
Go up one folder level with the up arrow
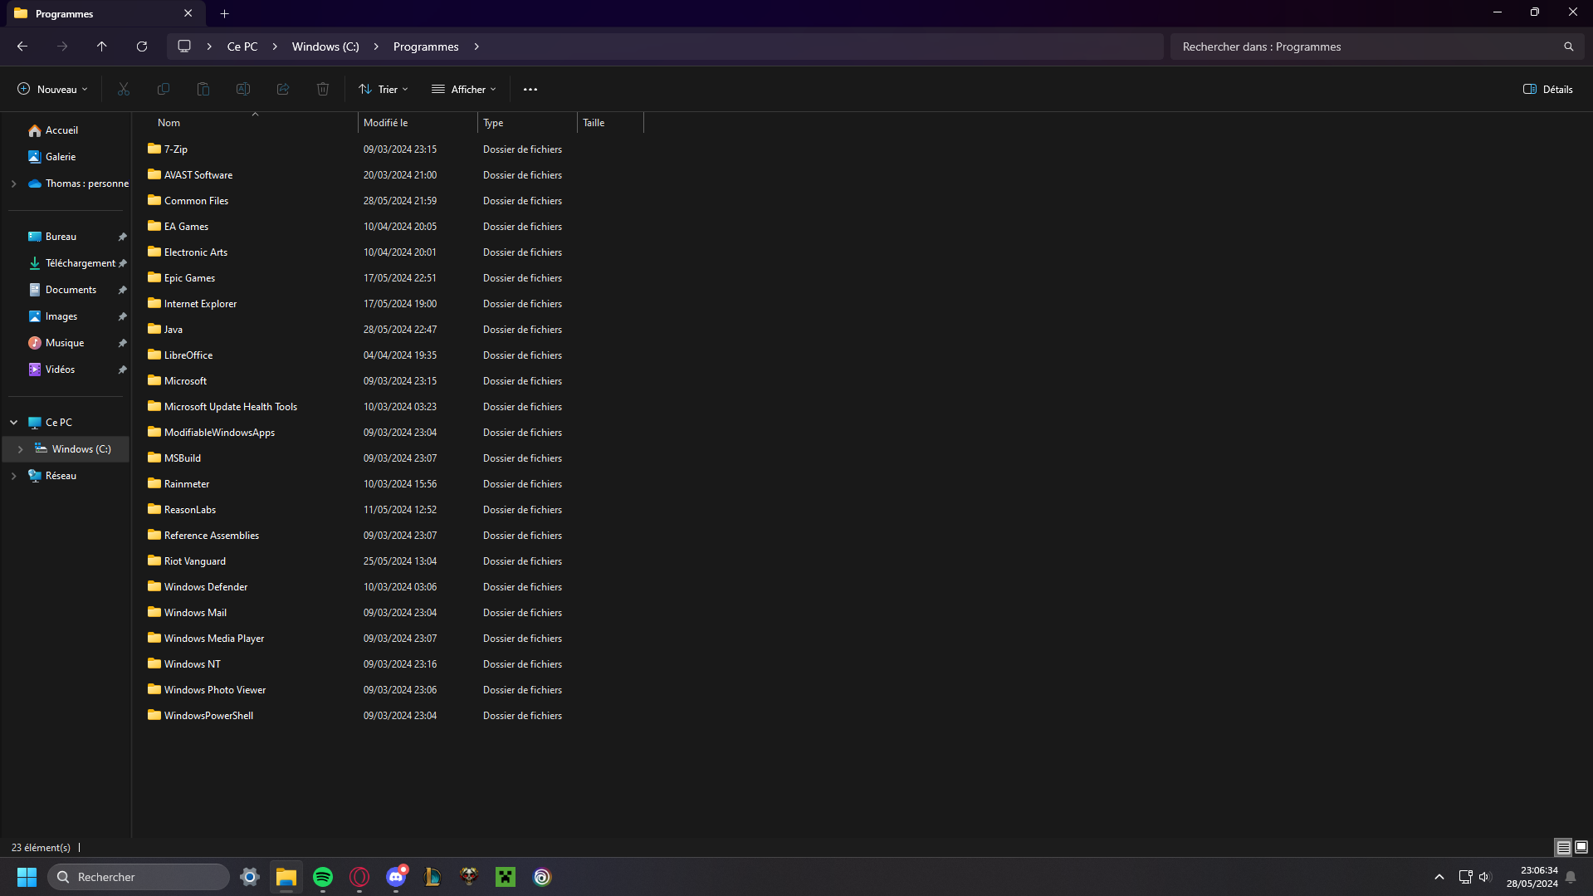tap(102, 47)
